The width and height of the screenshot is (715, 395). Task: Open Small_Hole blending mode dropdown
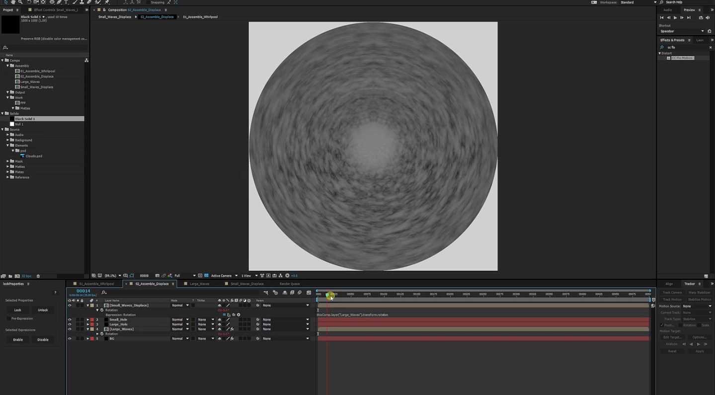tap(180, 319)
